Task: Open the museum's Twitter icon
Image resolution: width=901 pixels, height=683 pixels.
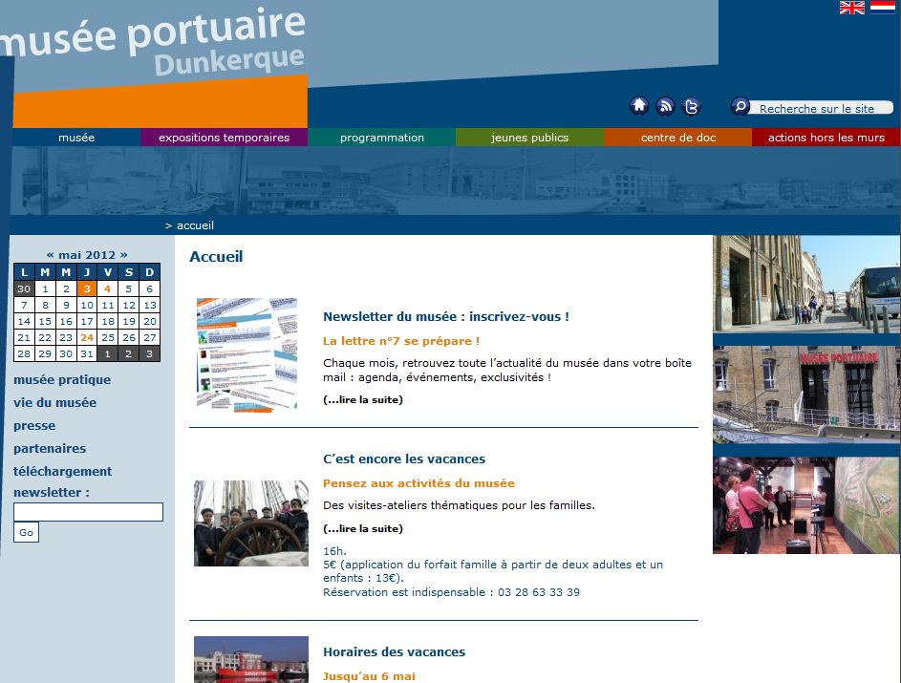Action: pyautogui.click(x=692, y=106)
